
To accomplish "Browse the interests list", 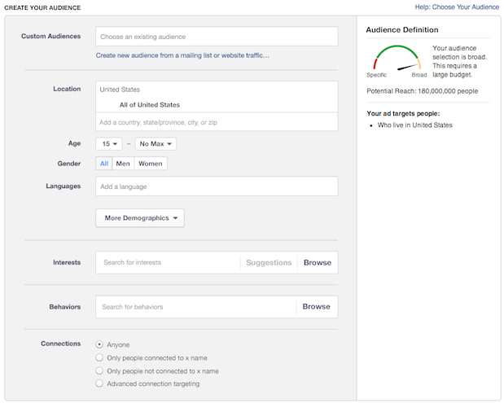I will 317,263.
